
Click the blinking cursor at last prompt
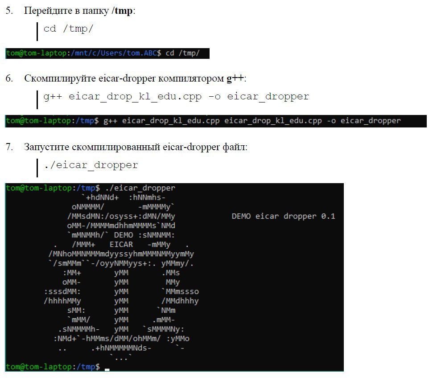click(107, 369)
